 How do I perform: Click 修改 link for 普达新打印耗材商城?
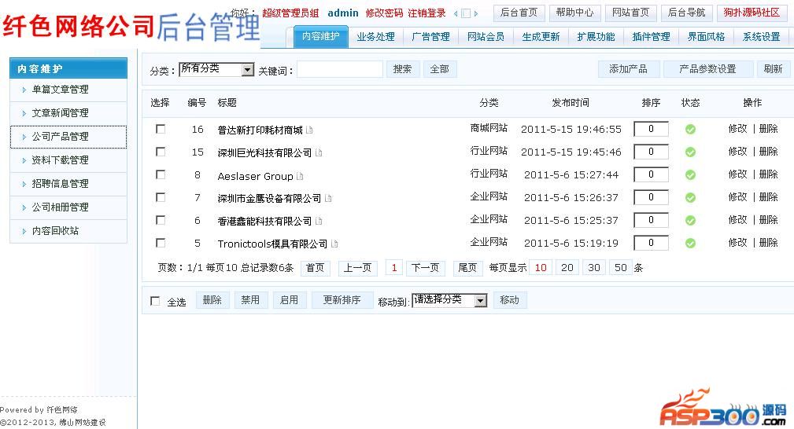click(x=737, y=129)
